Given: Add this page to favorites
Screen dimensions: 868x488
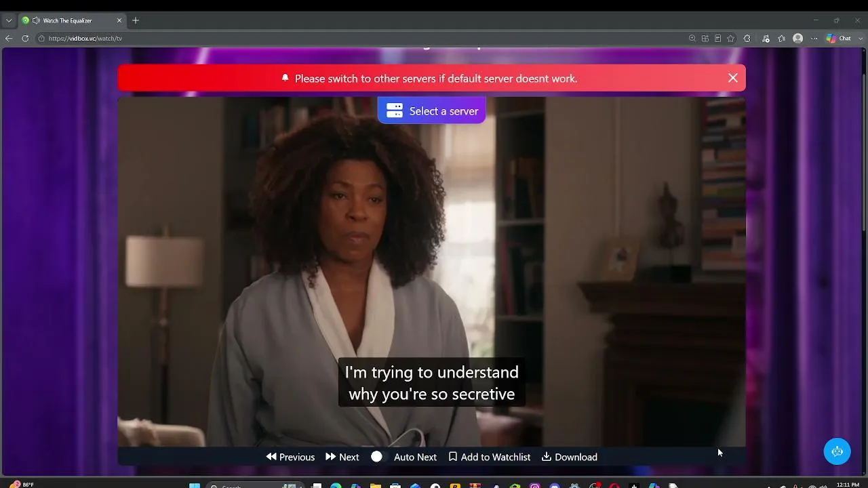Looking at the screenshot, I should 730,39.
